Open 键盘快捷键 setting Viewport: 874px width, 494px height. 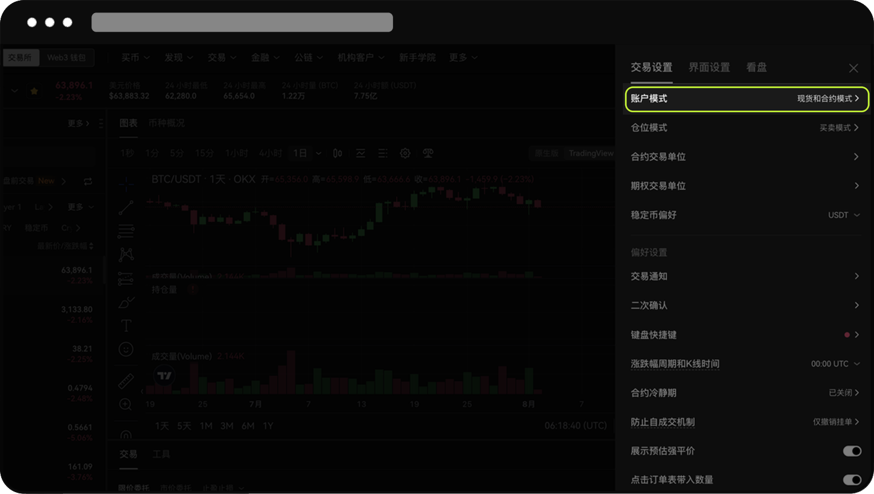pyautogui.click(x=745, y=335)
